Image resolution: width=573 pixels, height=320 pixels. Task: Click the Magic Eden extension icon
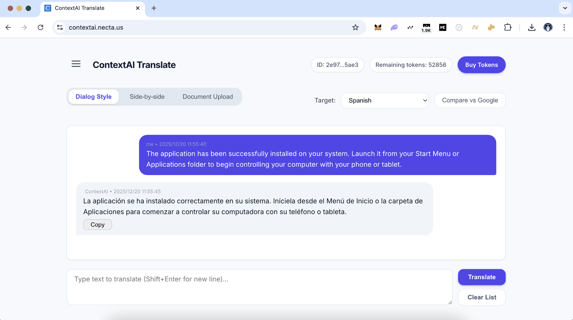443,27
